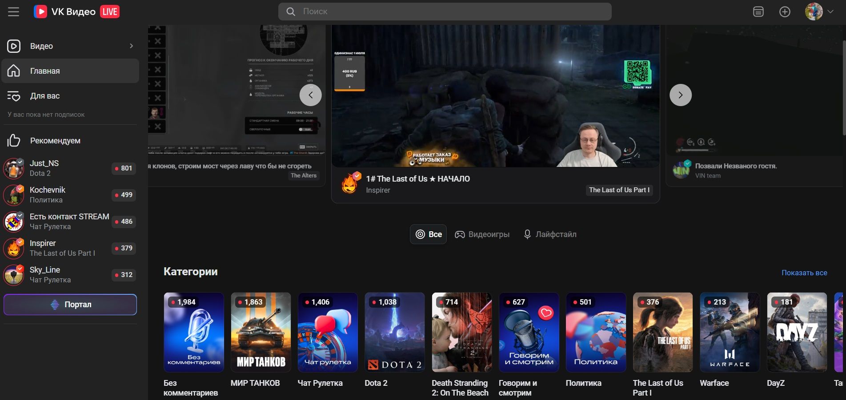The width and height of the screenshot is (846, 400).
Task: Click the Поиск search field
Action: point(445,12)
